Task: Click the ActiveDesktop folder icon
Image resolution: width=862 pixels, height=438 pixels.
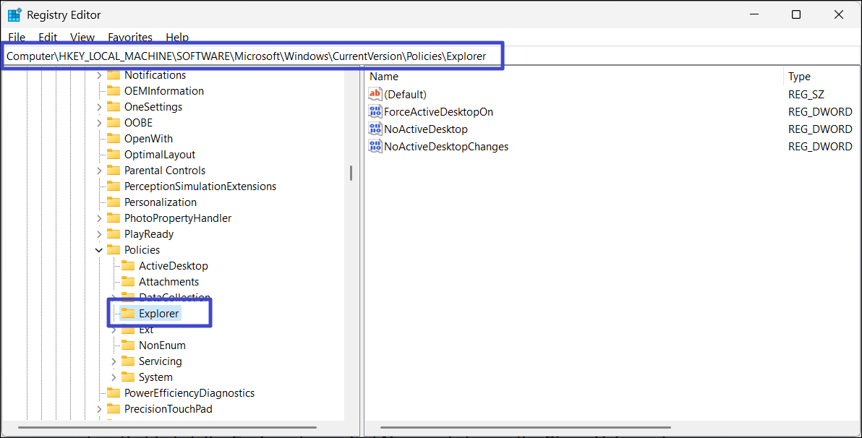Action: [x=128, y=266]
